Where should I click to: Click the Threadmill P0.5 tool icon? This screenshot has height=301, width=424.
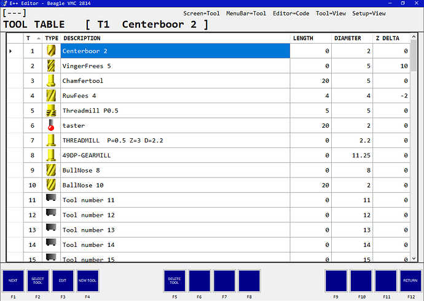(51, 111)
